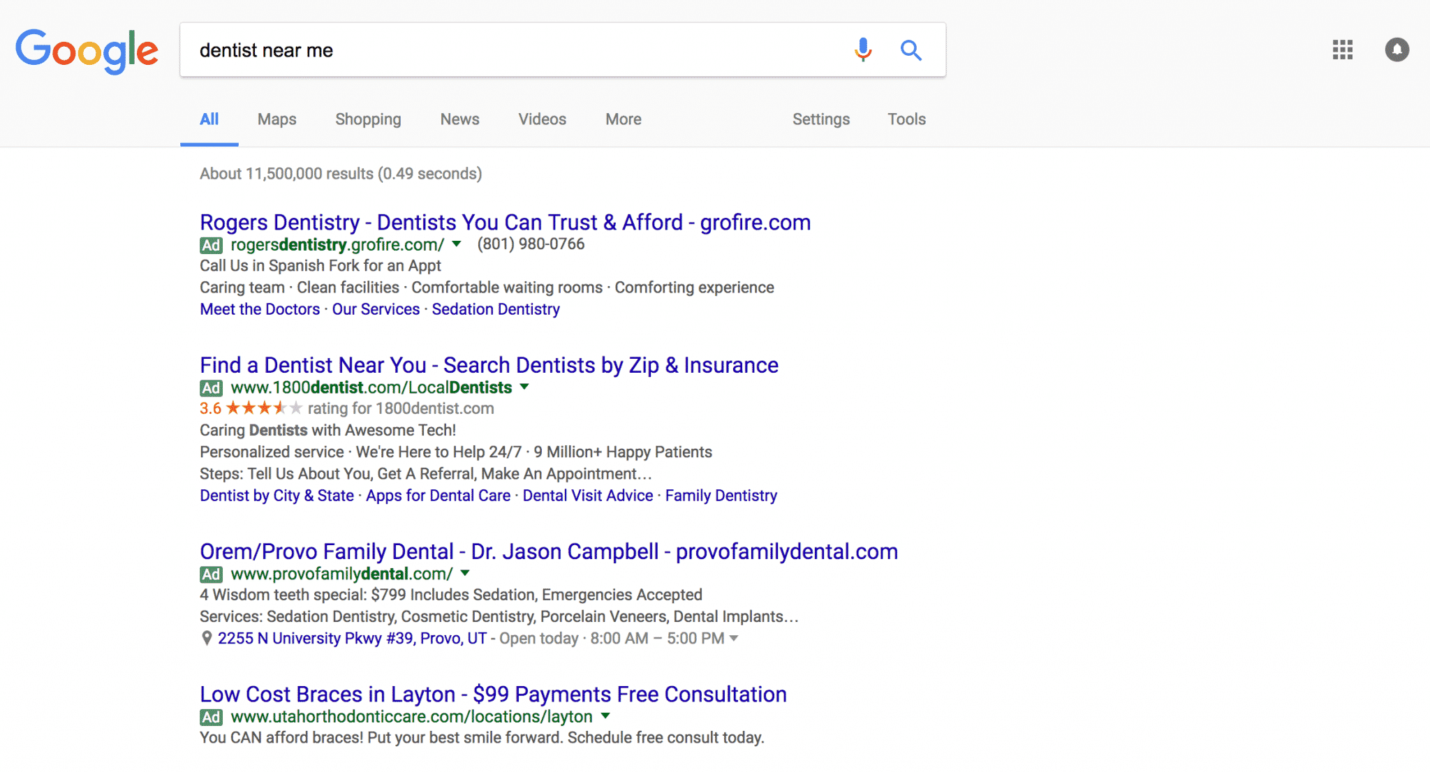Click the '4 Wisdom teeth special: $799' line

(x=451, y=595)
